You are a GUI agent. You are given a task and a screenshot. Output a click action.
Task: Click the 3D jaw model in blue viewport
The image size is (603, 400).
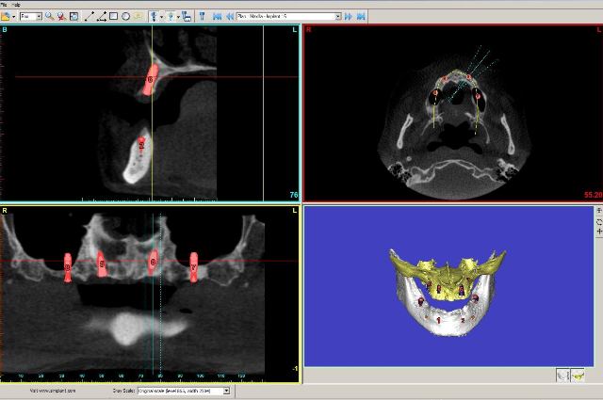[x=443, y=292]
